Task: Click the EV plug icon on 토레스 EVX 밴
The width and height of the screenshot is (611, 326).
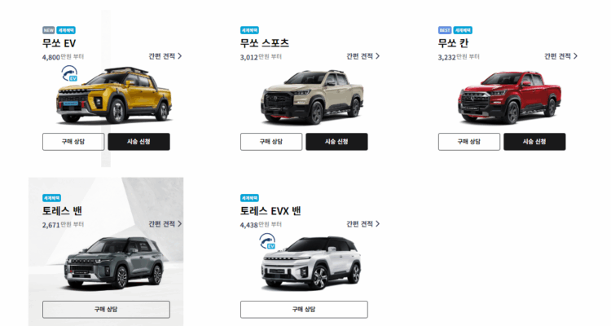Action: pyautogui.click(x=267, y=241)
